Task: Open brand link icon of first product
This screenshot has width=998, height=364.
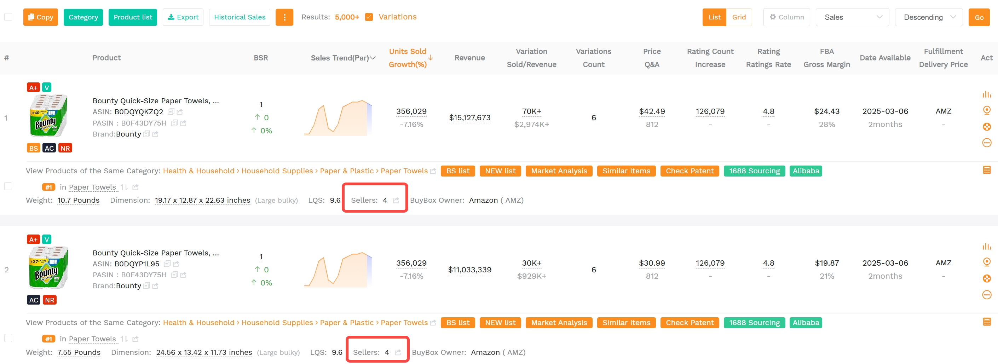Action: coord(155,134)
